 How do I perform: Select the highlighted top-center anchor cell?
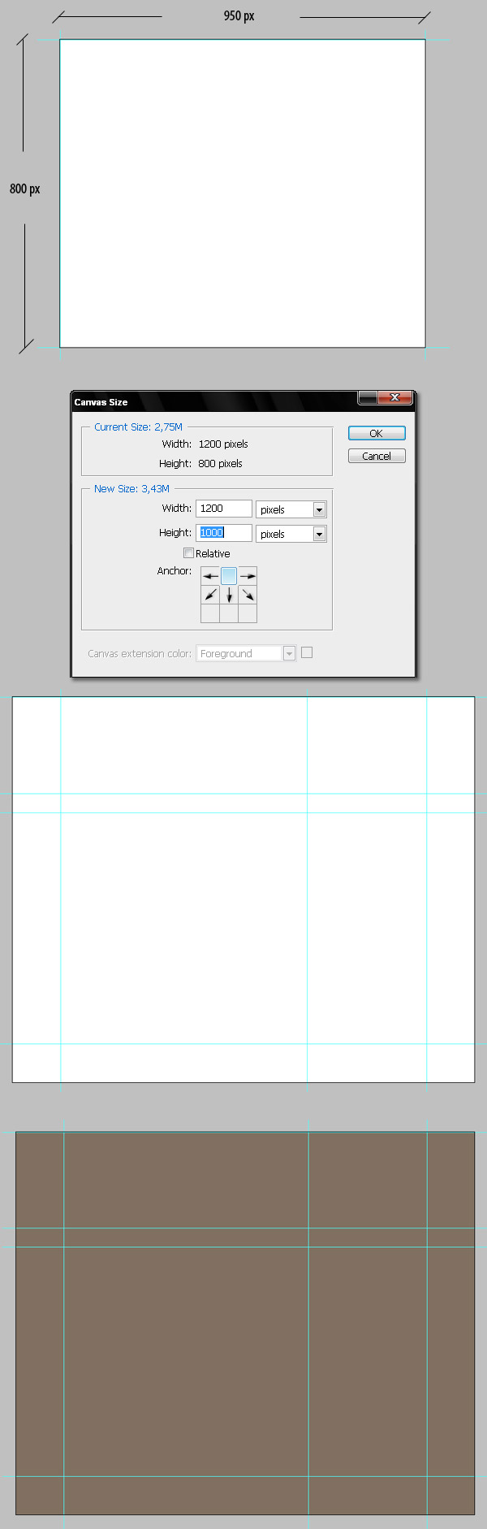point(229,576)
